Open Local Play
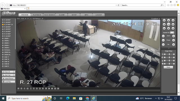 pos(9,82)
